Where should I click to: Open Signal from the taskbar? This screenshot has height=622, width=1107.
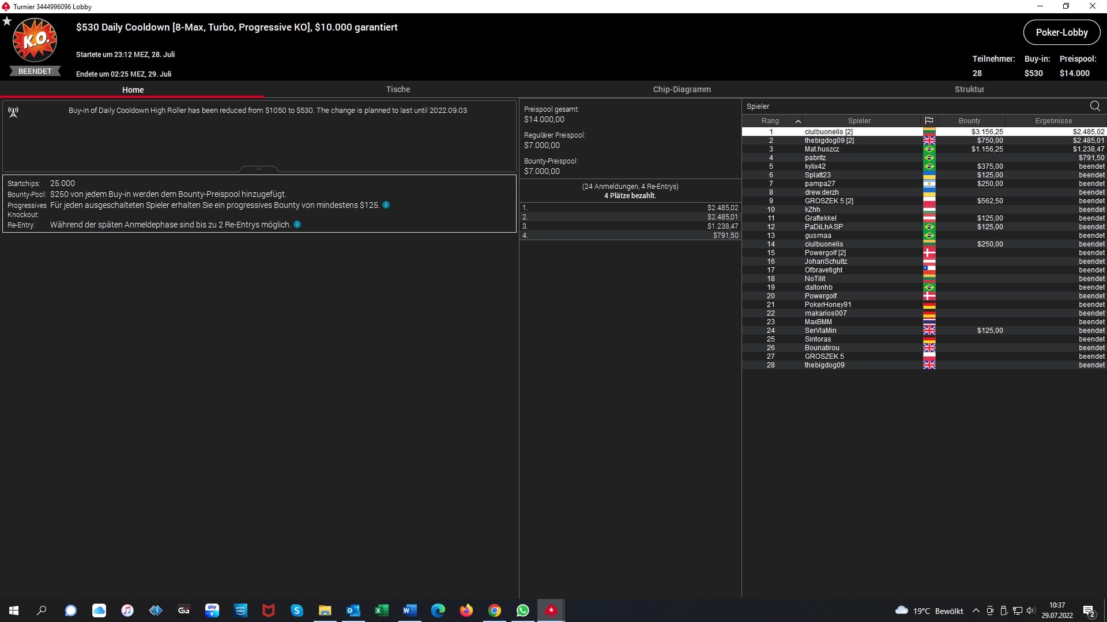pos(70,610)
